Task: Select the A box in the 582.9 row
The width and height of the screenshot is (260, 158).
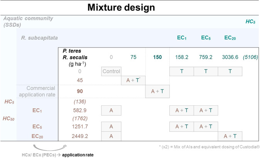Action: click(111, 111)
